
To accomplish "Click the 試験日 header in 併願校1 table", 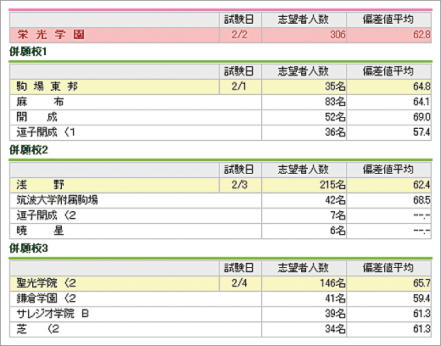I will [239, 71].
